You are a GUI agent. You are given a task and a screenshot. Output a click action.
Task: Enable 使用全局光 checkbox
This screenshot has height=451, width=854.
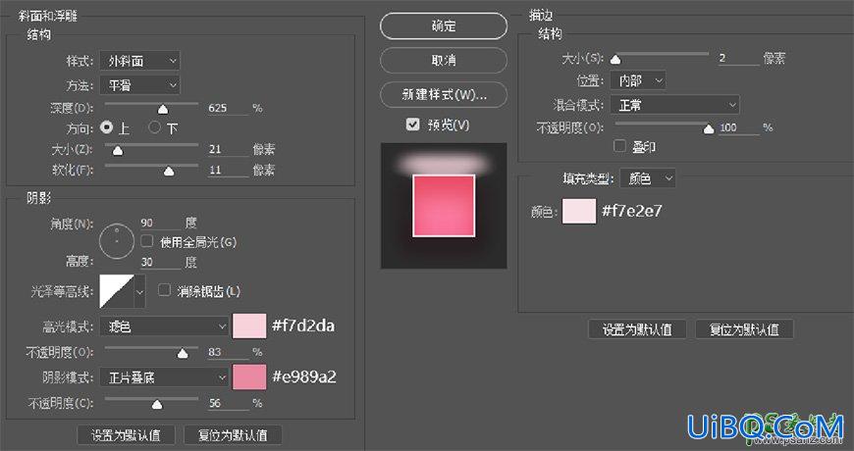pos(147,241)
